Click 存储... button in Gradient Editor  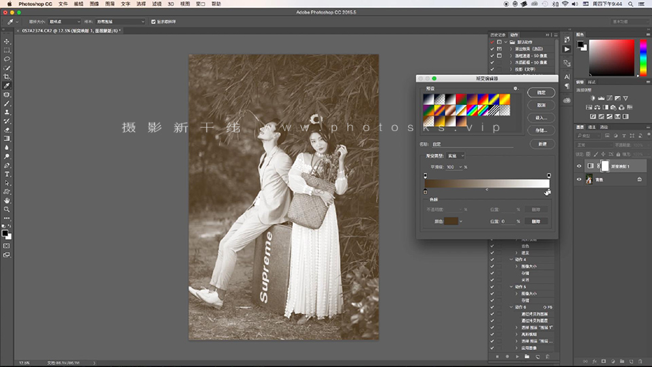tap(541, 130)
